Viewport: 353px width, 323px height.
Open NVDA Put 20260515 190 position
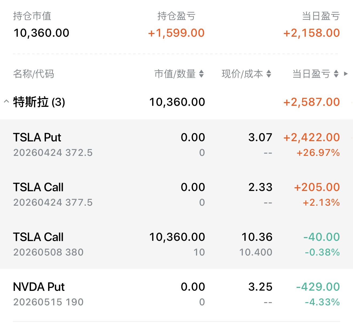pyautogui.click(x=176, y=294)
